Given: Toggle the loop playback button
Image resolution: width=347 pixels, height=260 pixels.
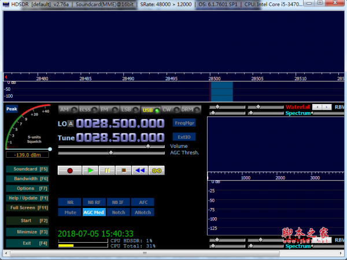Looking at the screenshot, I should point(157,170).
